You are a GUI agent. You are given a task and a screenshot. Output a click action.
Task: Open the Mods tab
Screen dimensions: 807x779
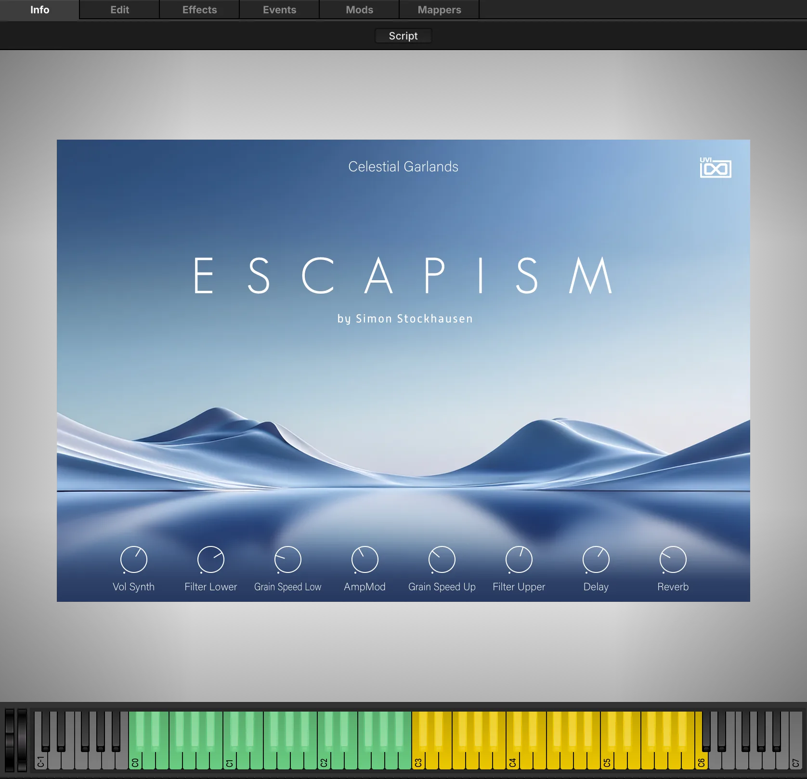click(359, 10)
